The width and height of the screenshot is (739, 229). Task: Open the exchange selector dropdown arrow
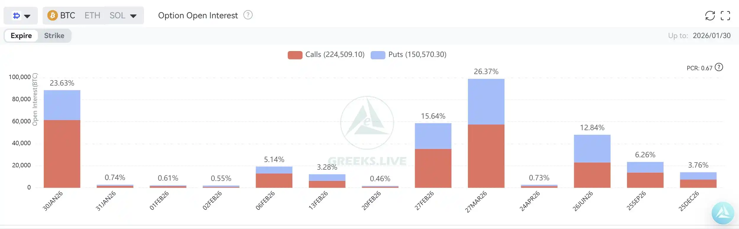27,16
